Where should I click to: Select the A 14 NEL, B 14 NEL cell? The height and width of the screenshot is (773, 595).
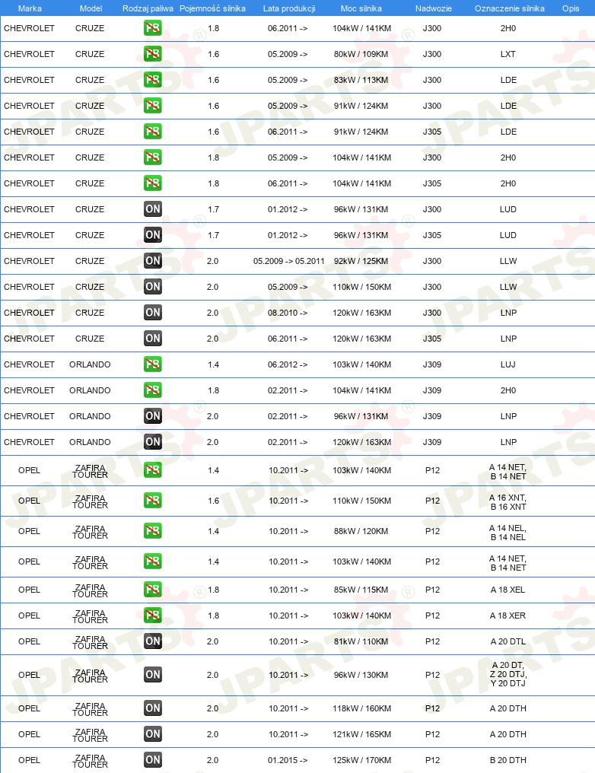click(508, 533)
